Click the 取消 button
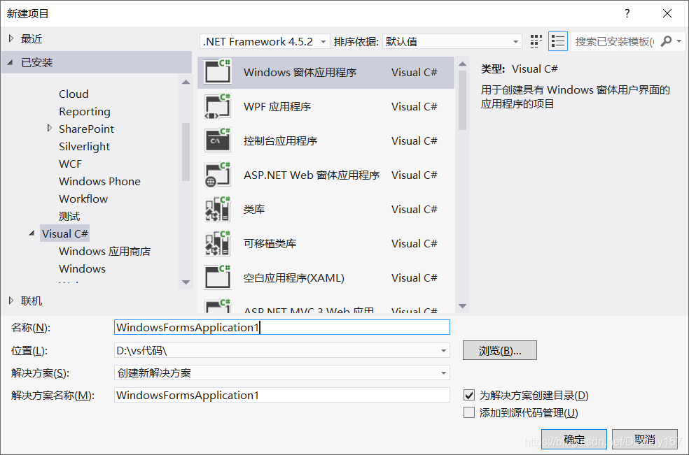Image resolution: width=689 pixels, height=455 pixels. pos(645,439)
